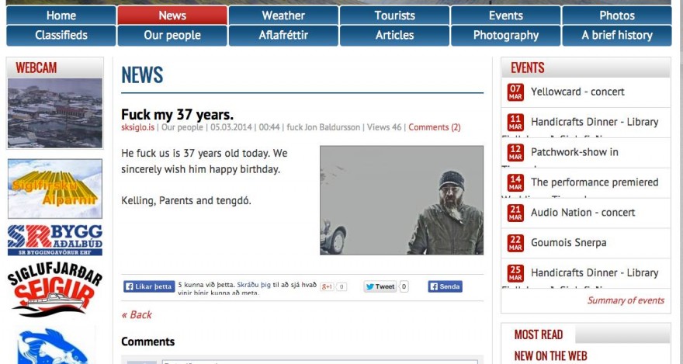Switch to the Weather menu tab

283,16
